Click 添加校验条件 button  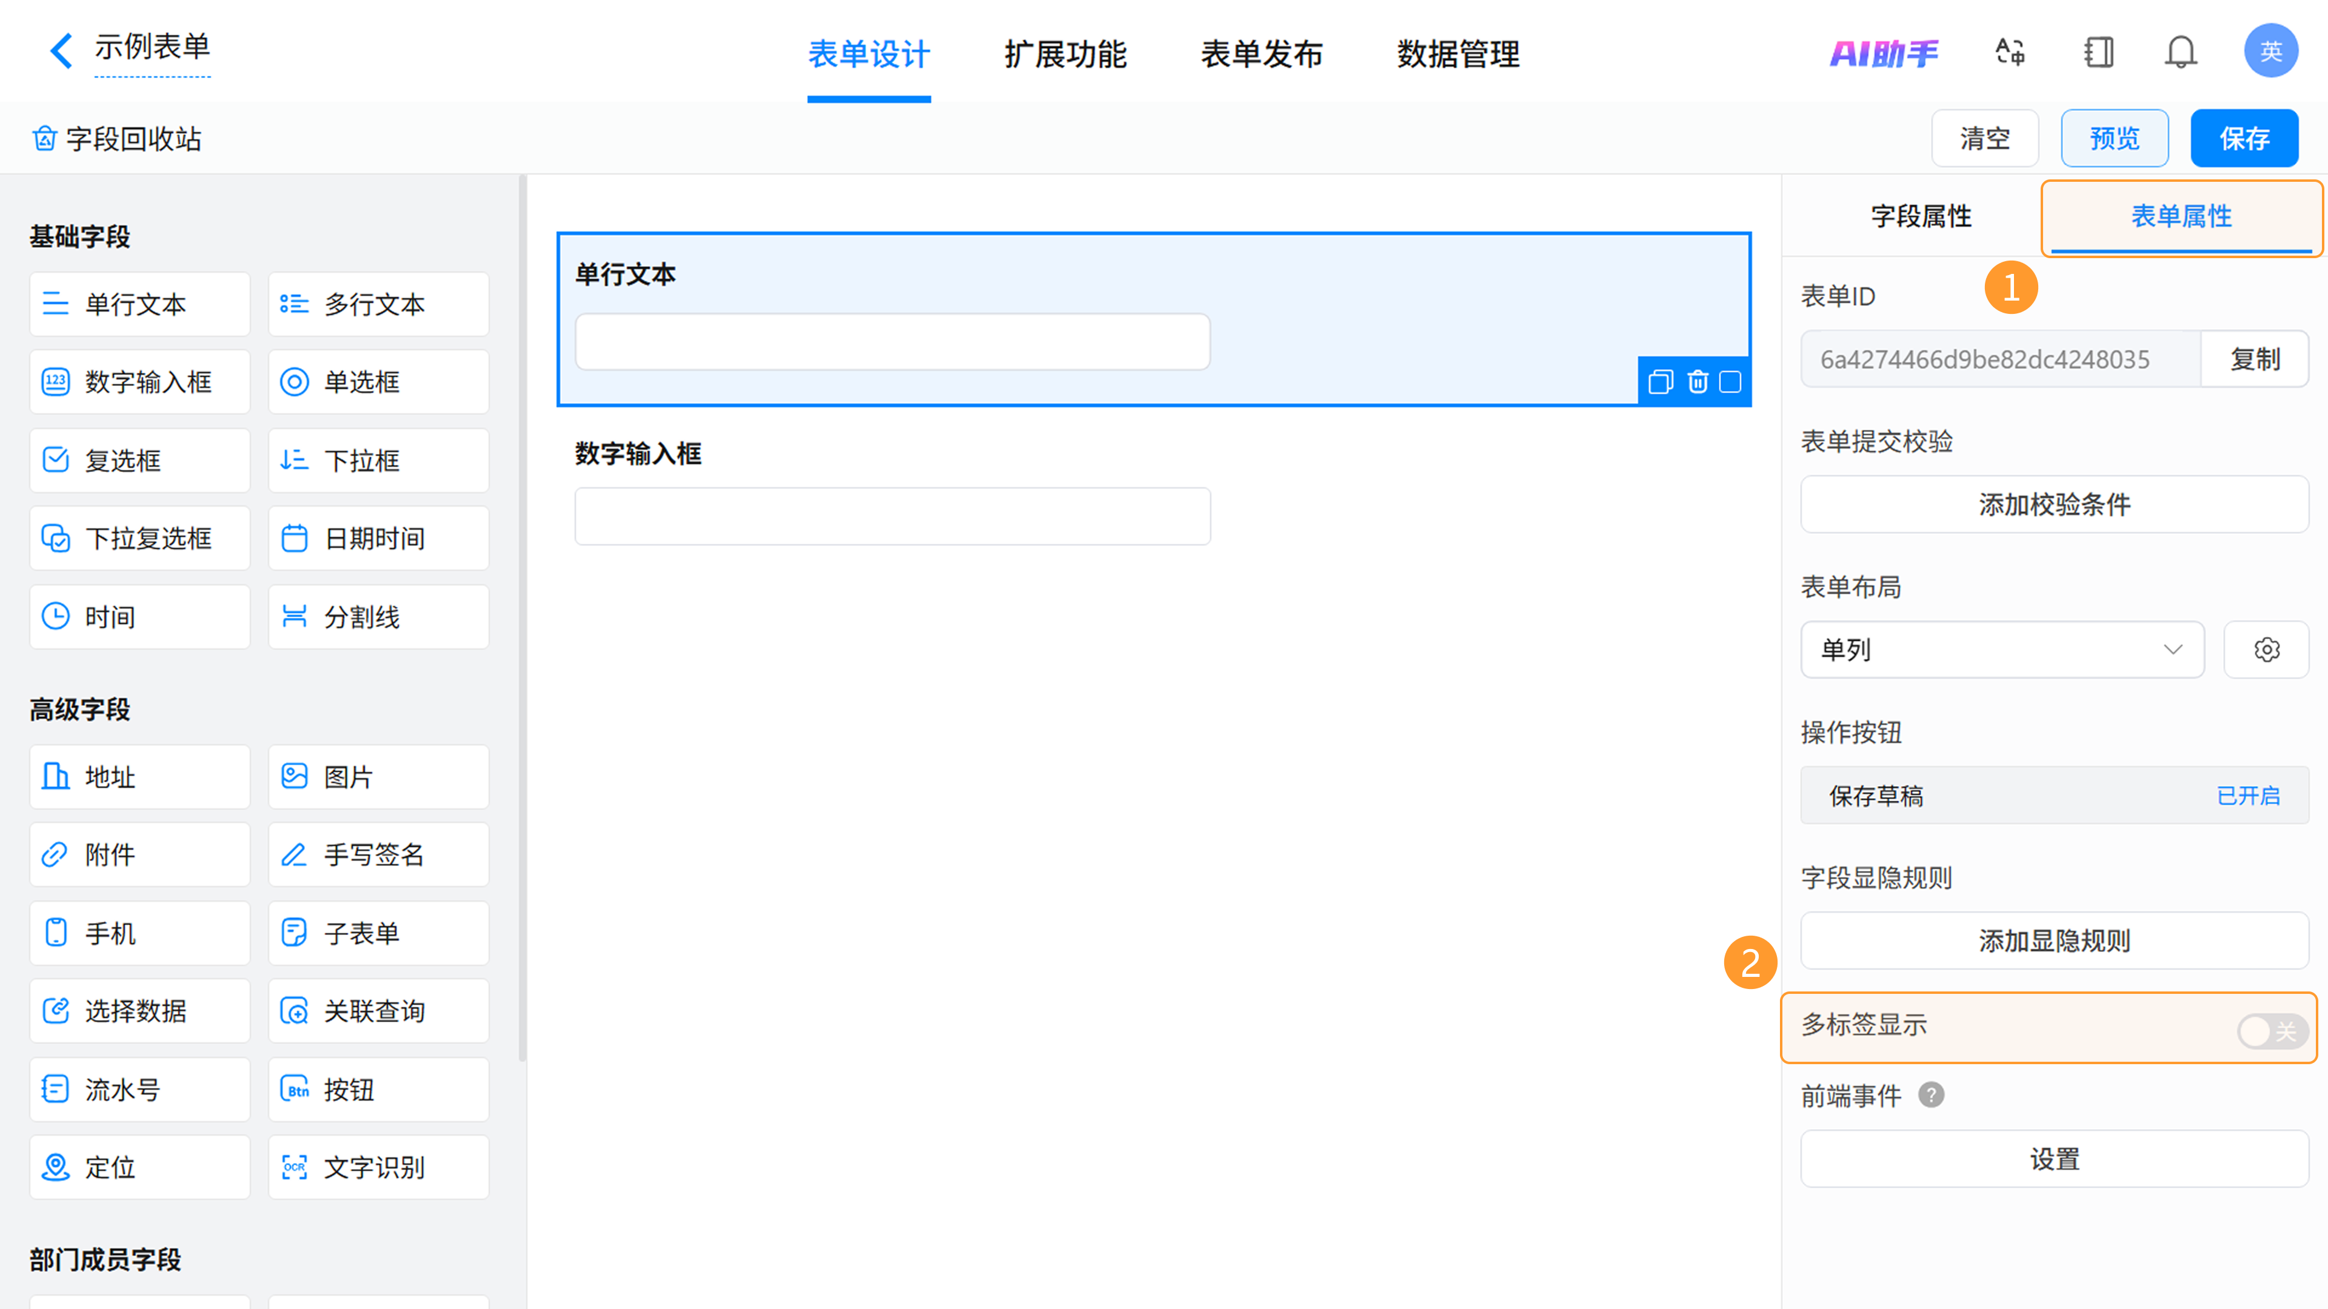coord(2054,504)
